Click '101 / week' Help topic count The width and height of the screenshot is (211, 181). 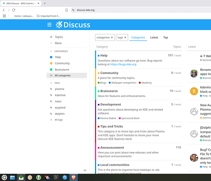[174, 55]
